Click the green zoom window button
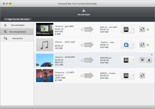 (10, 4)
